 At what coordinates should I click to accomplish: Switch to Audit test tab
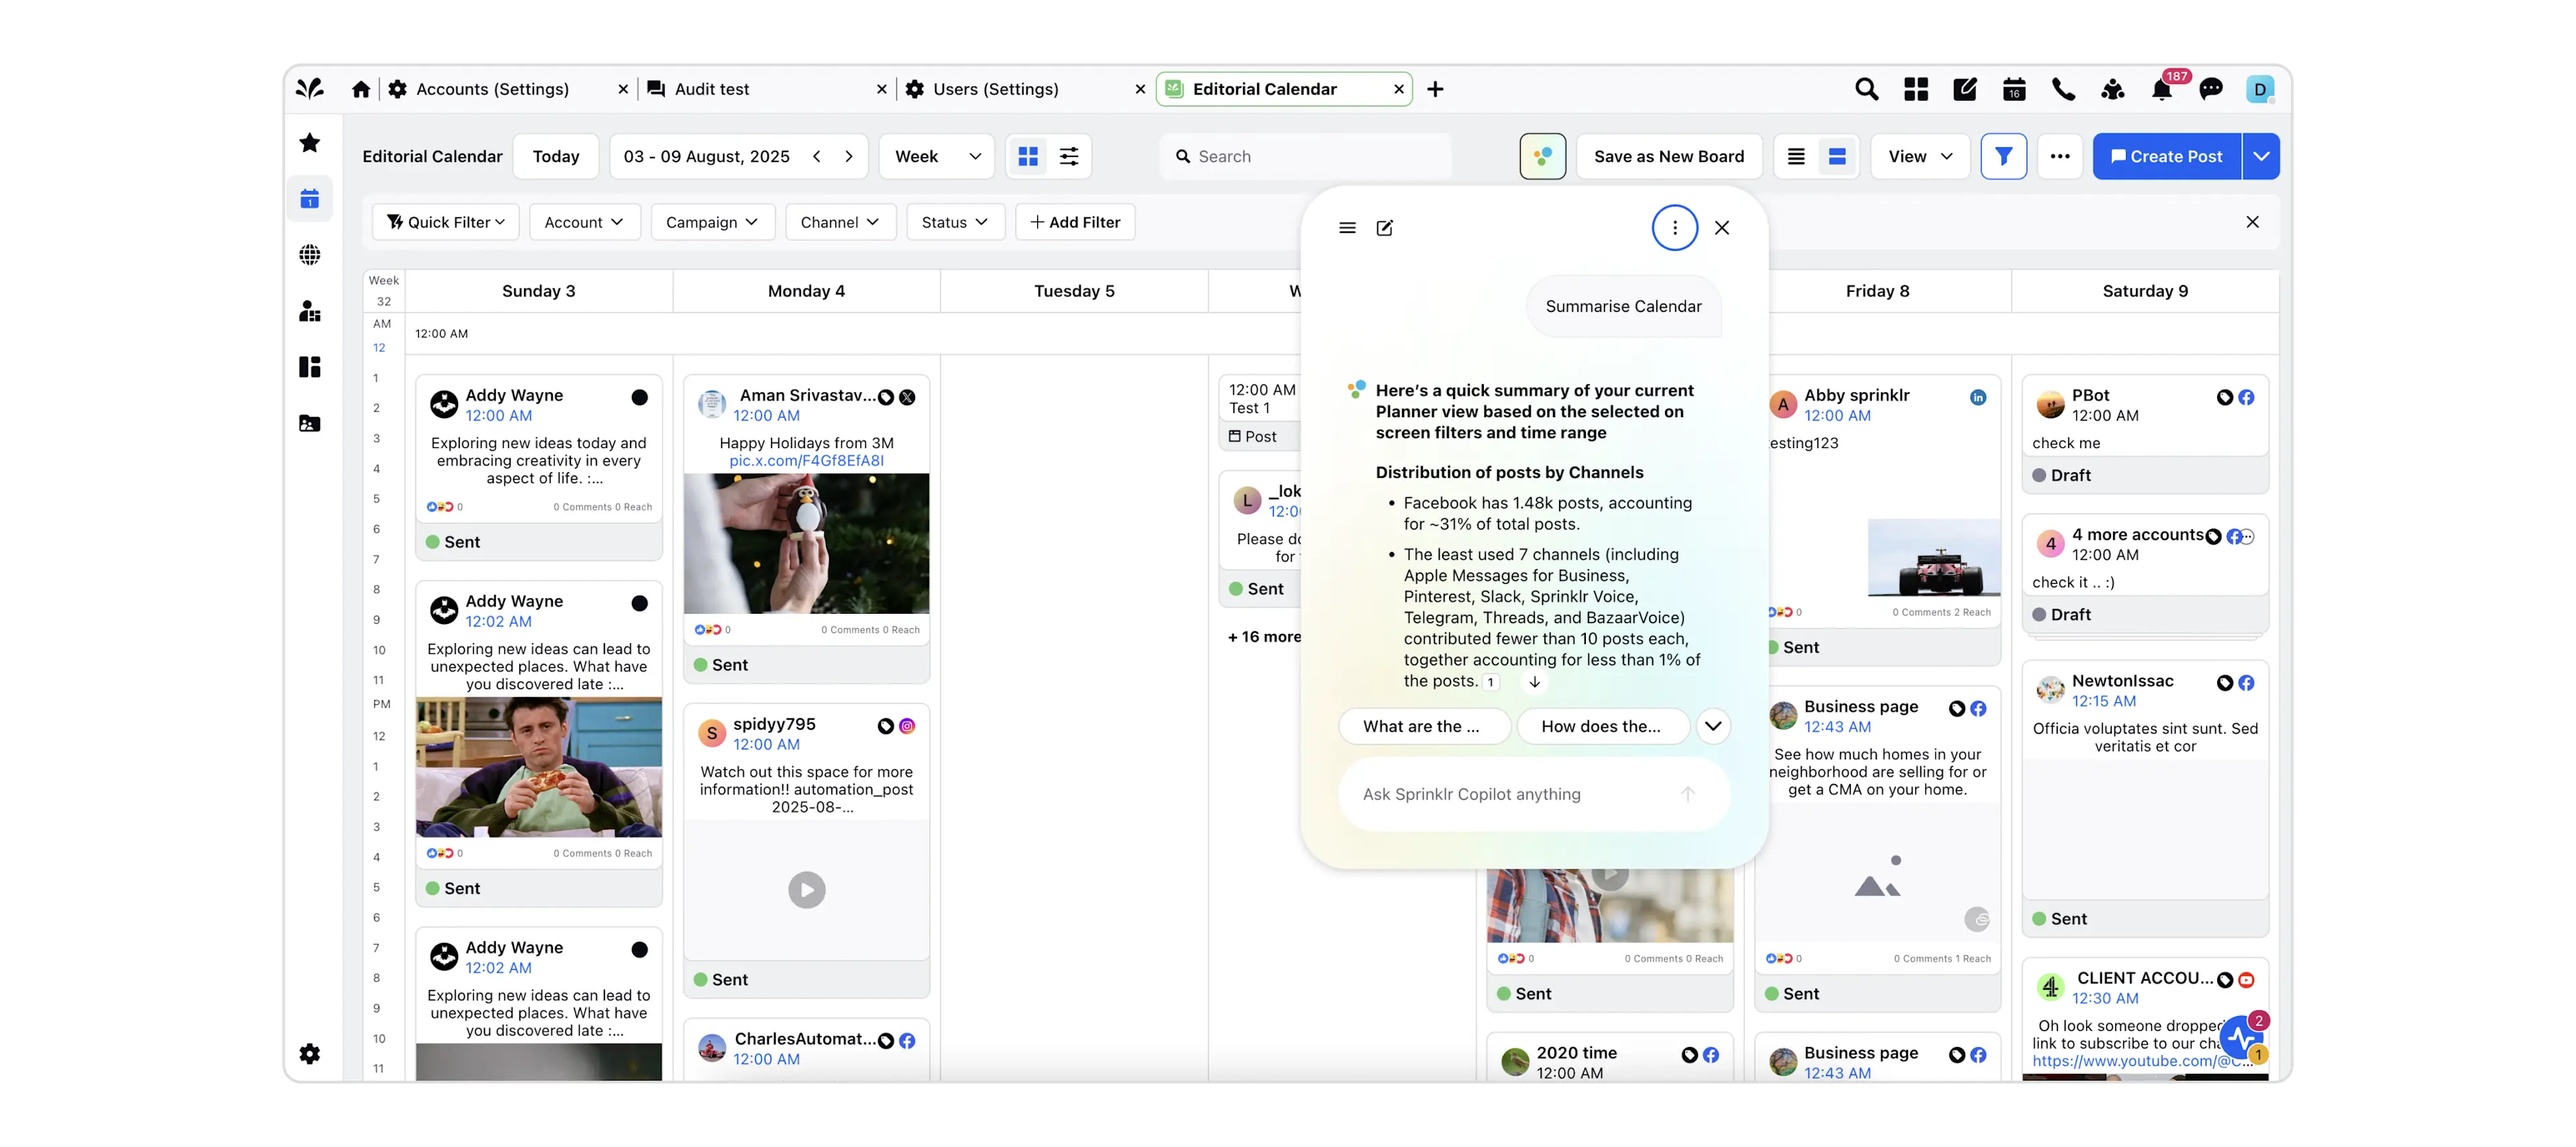point(711,89)
